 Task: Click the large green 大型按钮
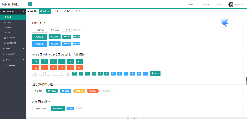coord(40,37)
